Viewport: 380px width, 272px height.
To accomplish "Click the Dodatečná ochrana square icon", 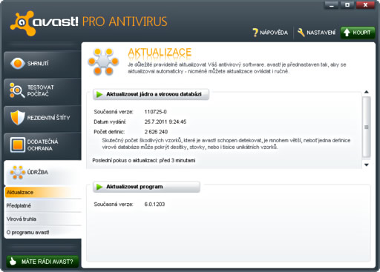I will click(x=18, y=145).
